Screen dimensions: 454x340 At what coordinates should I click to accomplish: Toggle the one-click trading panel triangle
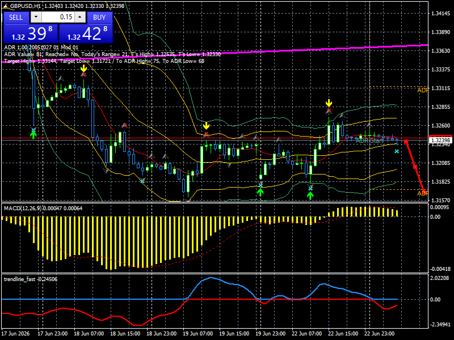point(6,6)
